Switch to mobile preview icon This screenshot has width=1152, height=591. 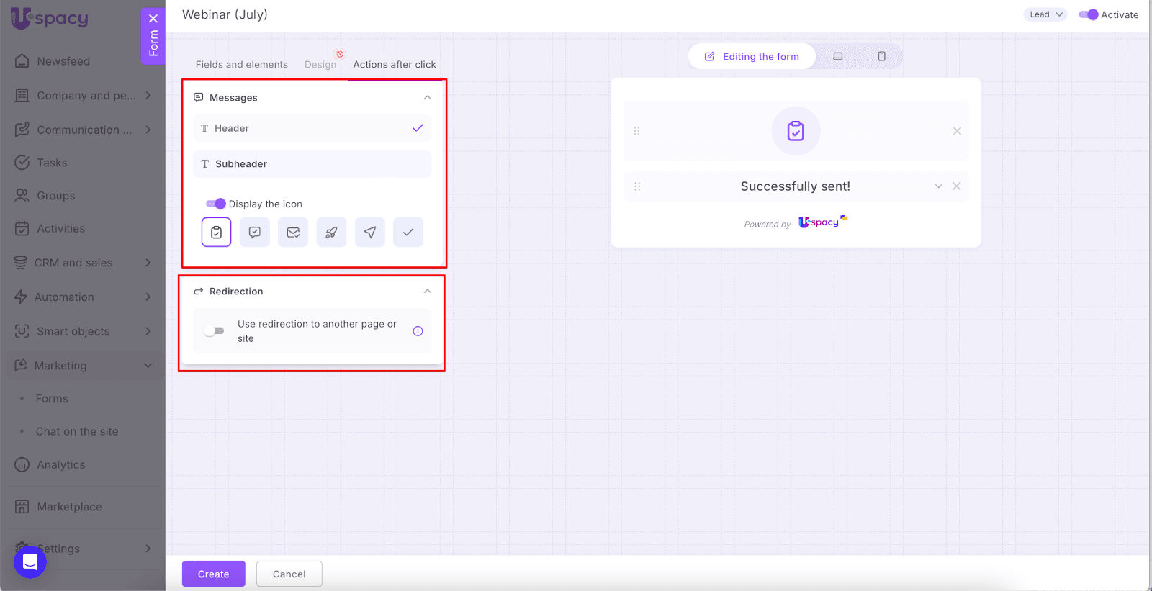tap(881, 56)
